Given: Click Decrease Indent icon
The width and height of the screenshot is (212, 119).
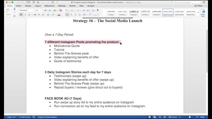Looking at the screenshot, I should (x=84, y=10).
